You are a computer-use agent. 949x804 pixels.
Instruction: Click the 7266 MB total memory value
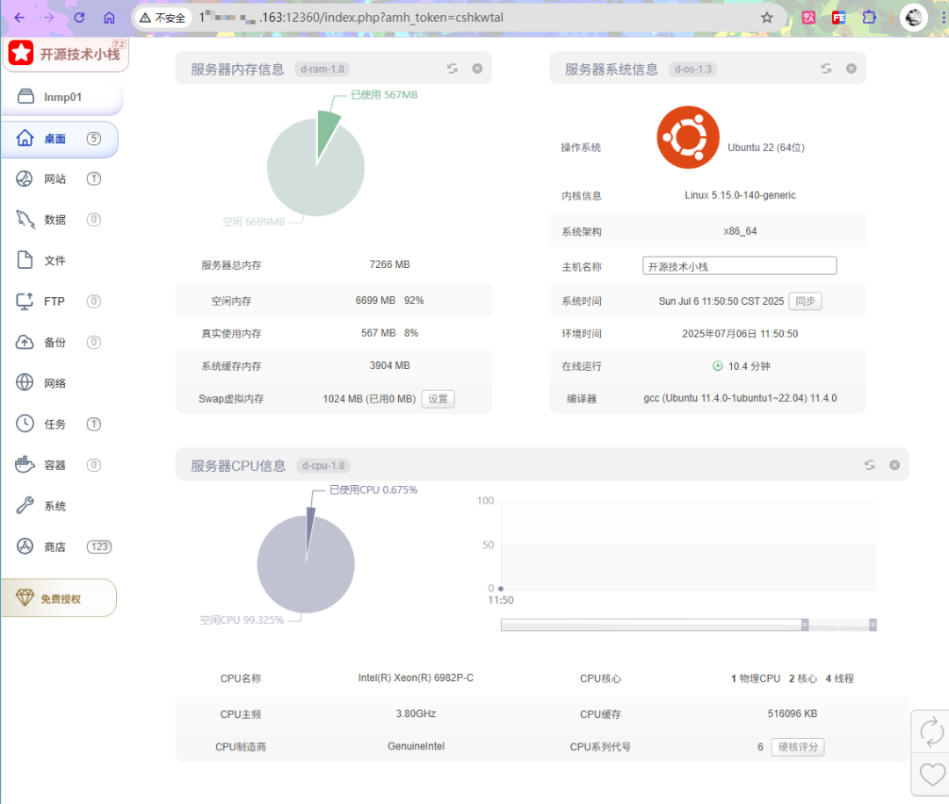390,264
